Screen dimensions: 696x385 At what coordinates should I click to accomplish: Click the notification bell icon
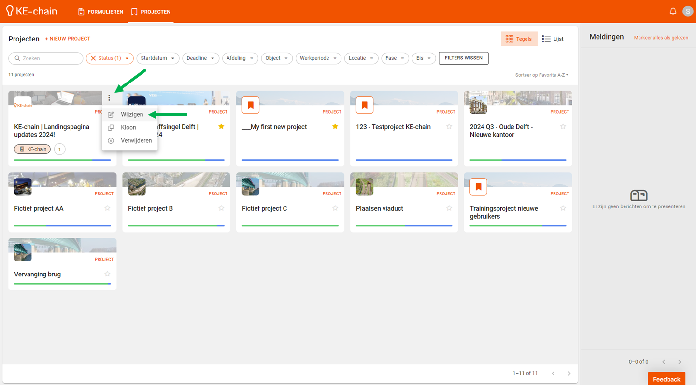[673, 11]
